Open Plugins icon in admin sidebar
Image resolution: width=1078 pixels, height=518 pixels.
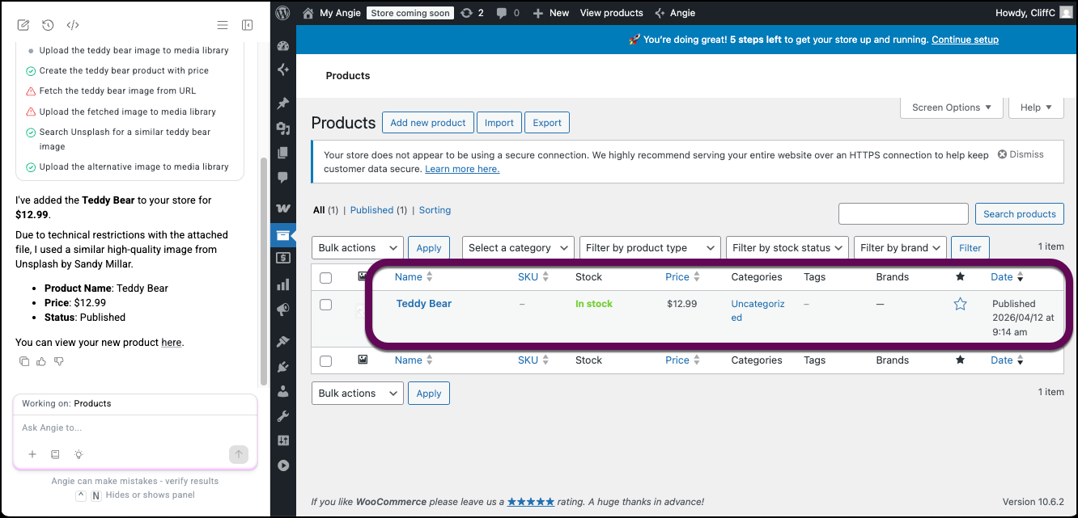[283, 367]
